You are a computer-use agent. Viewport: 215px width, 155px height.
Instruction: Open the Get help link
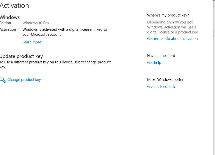(154, 63)
